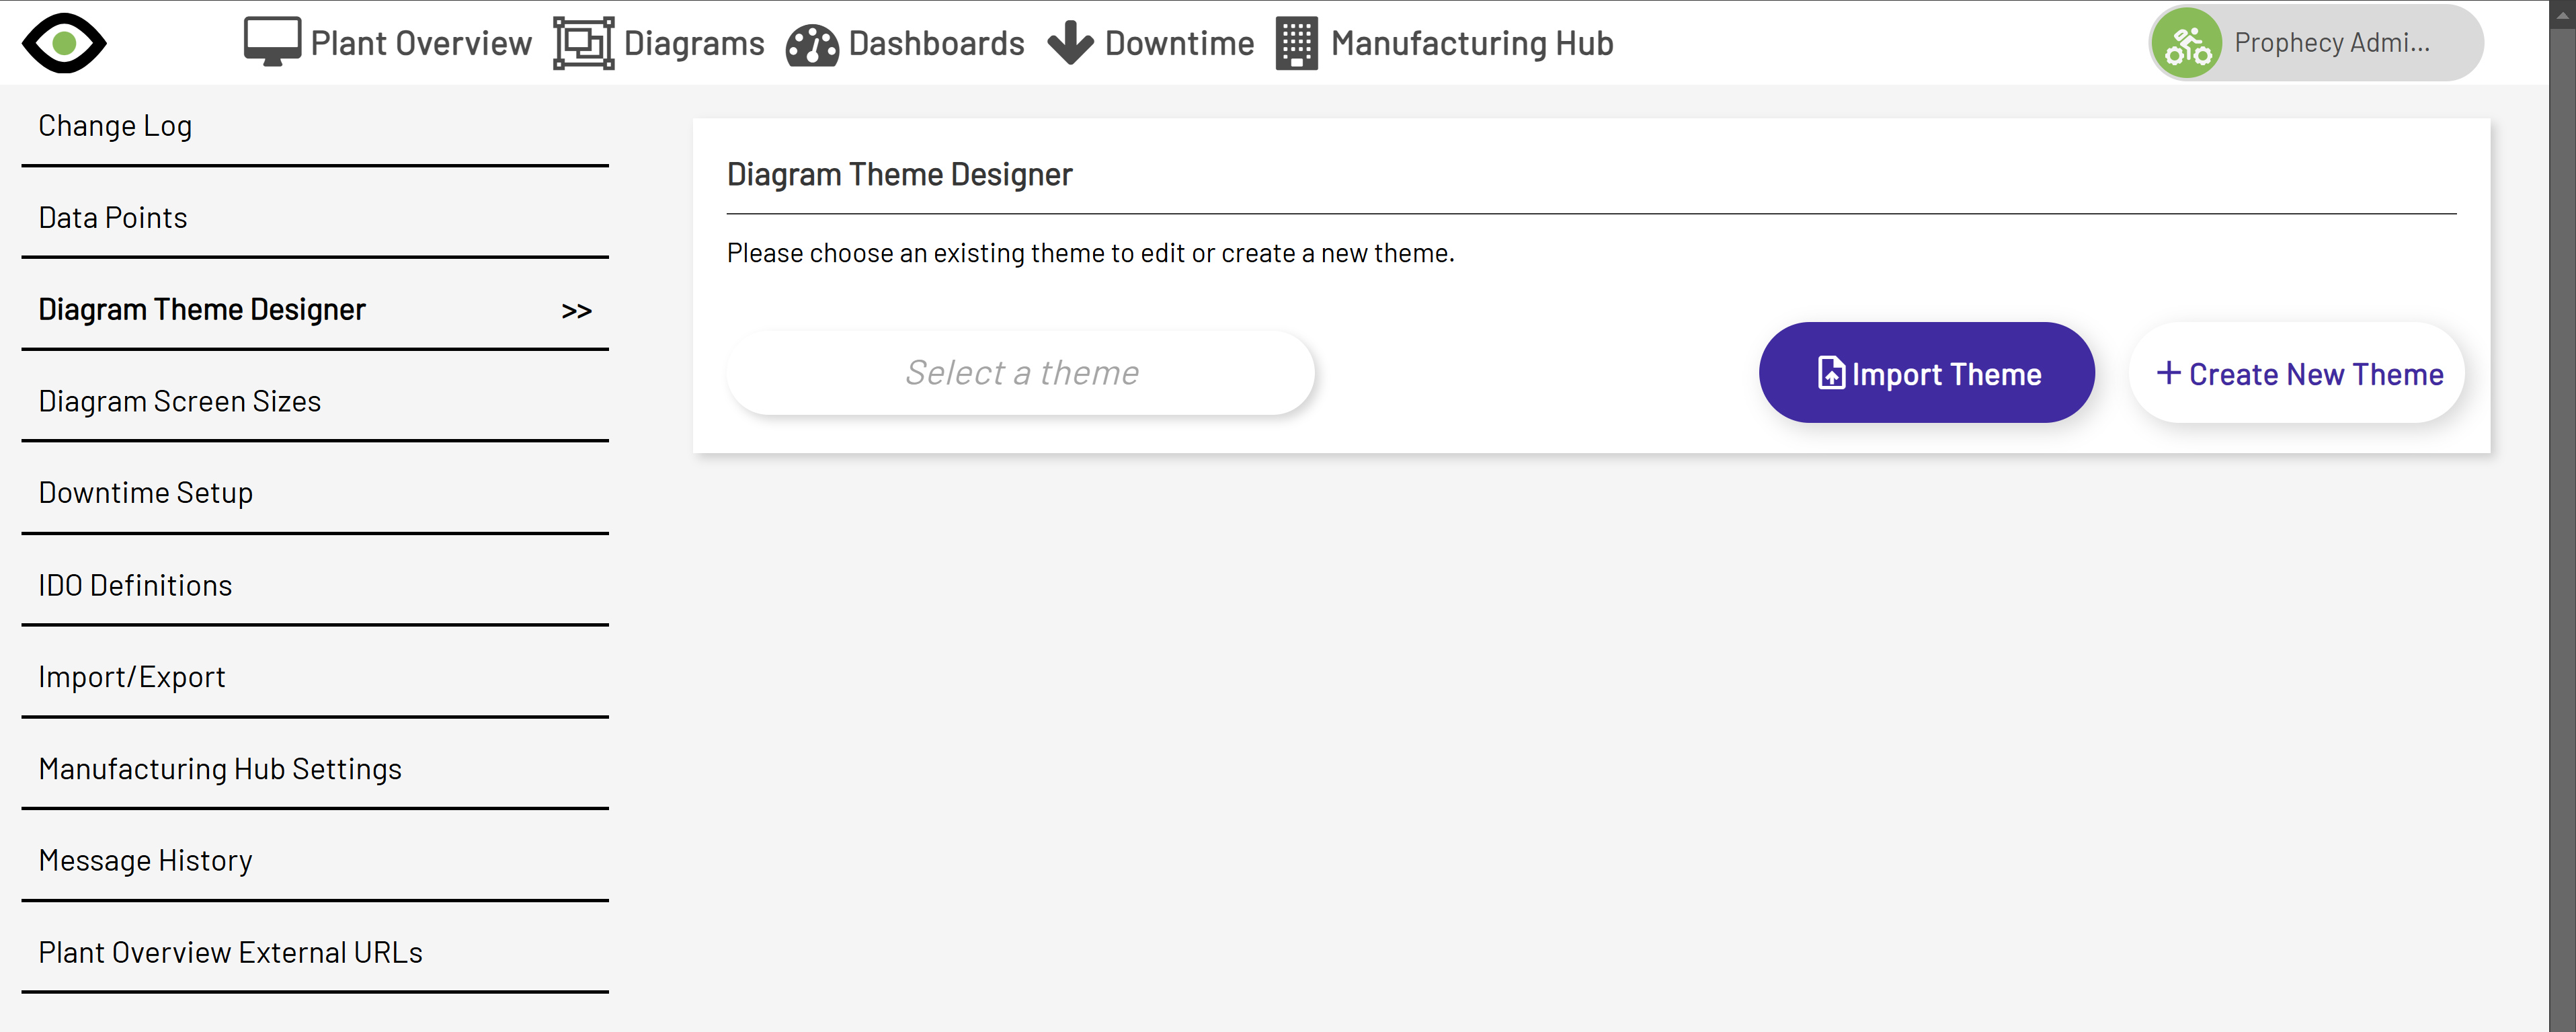
Task: Open Plant Overview External URLs
Action: click(x=230, y=951)
